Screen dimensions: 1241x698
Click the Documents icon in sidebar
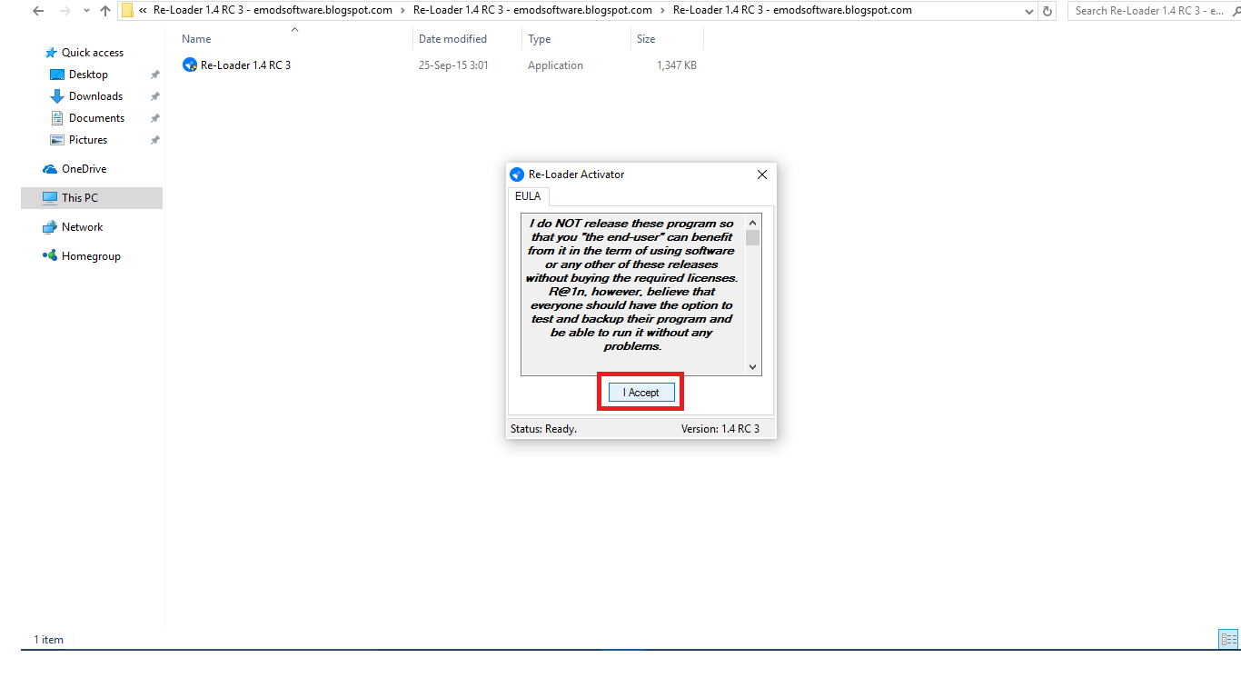[57, 118]
